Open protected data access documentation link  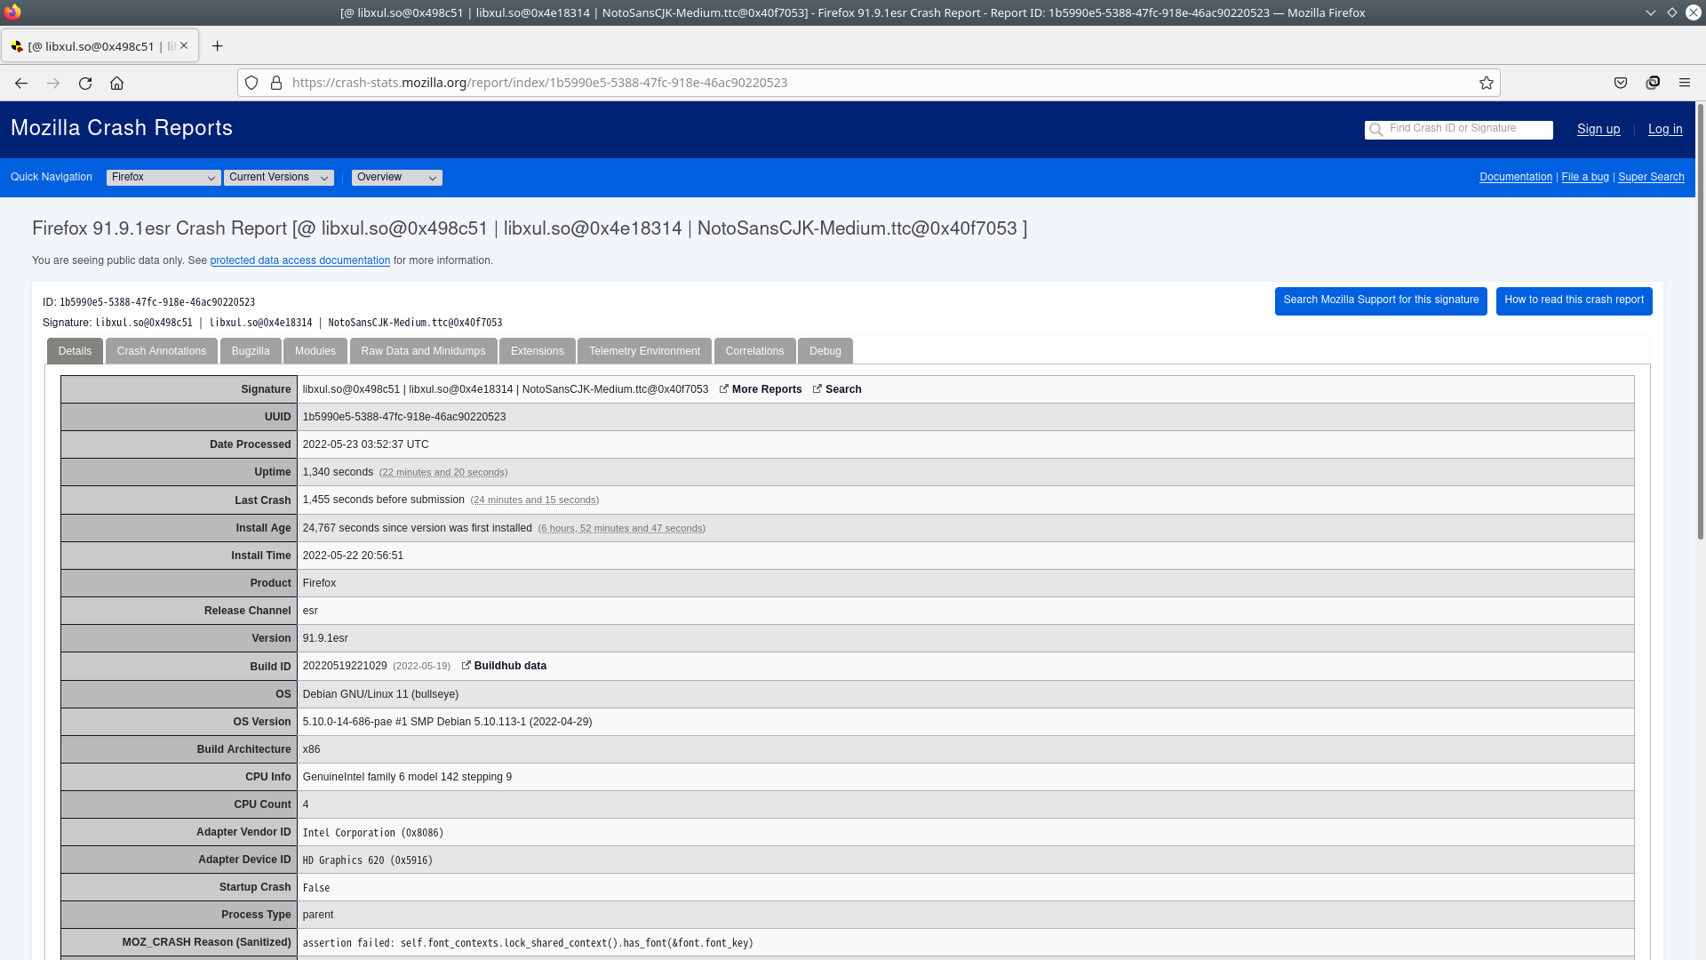click(300, 260)
